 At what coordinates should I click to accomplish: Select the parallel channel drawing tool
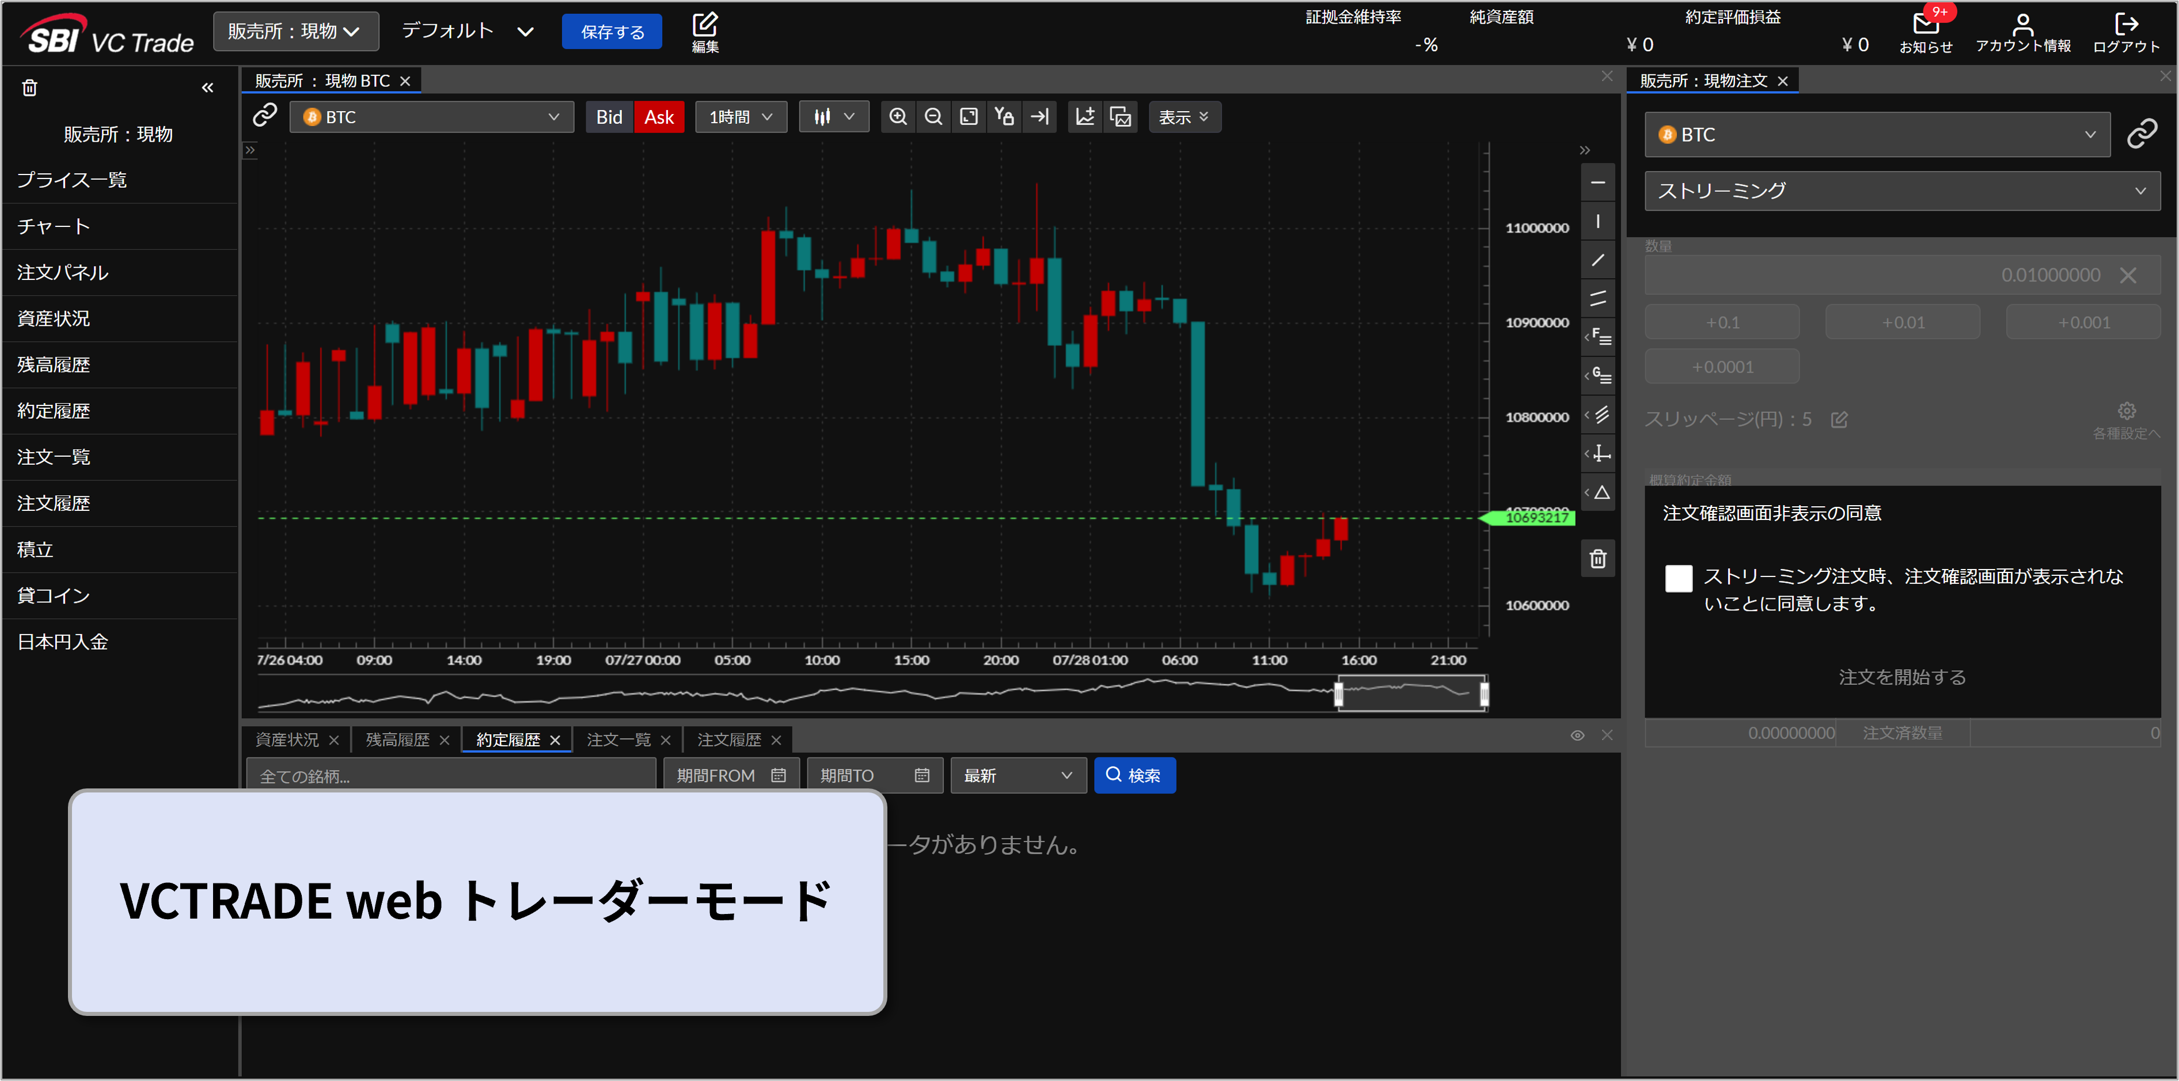pyautogui.click(x=1598, y=298)
